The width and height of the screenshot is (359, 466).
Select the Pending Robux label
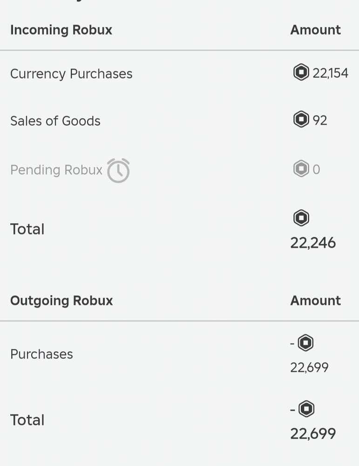point(56,170)
